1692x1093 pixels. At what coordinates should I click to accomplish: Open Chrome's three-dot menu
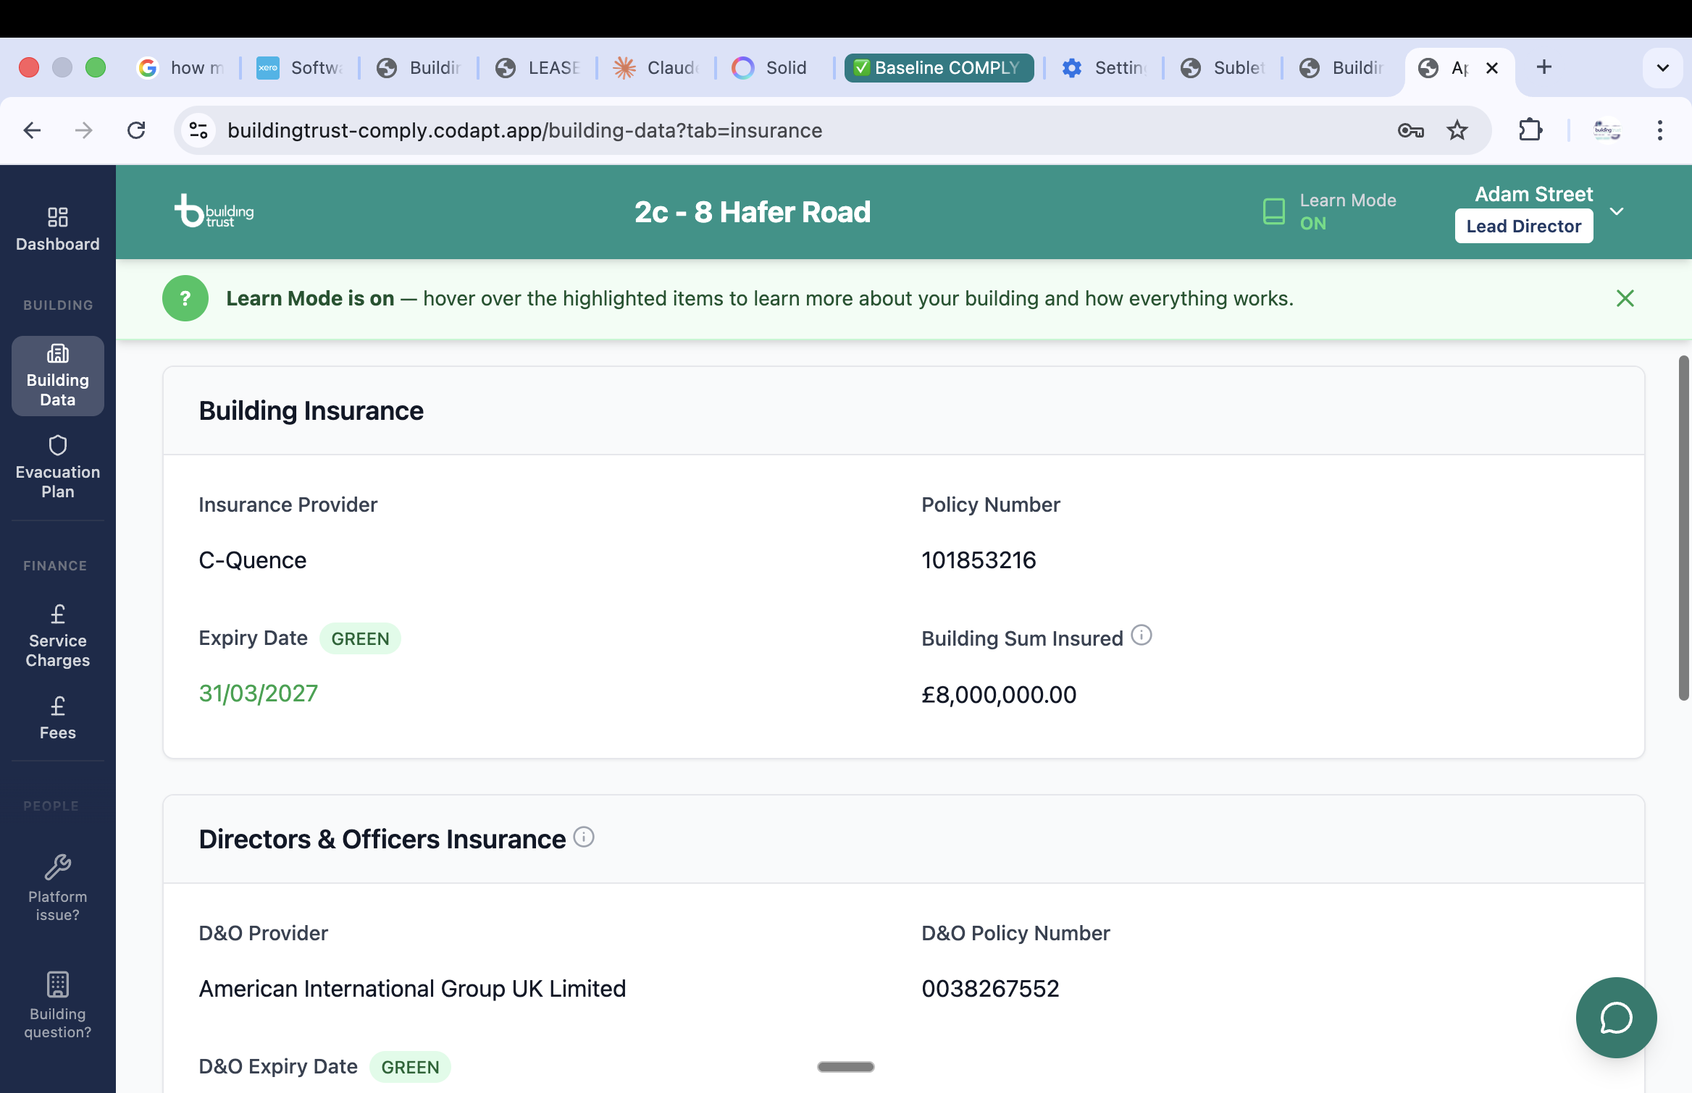pyautogui.click(x=1660, y=130)
